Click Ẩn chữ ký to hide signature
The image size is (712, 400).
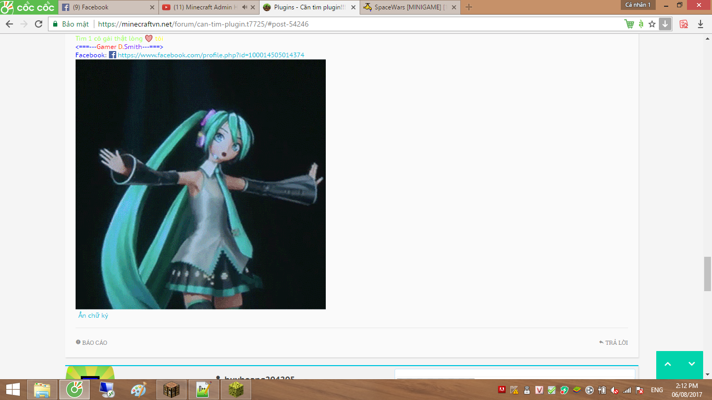pos(93,316)
